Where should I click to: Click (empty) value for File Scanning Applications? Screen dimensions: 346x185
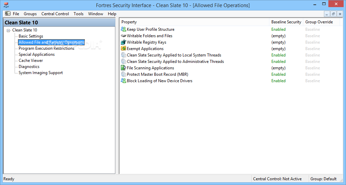pos(278,68)
